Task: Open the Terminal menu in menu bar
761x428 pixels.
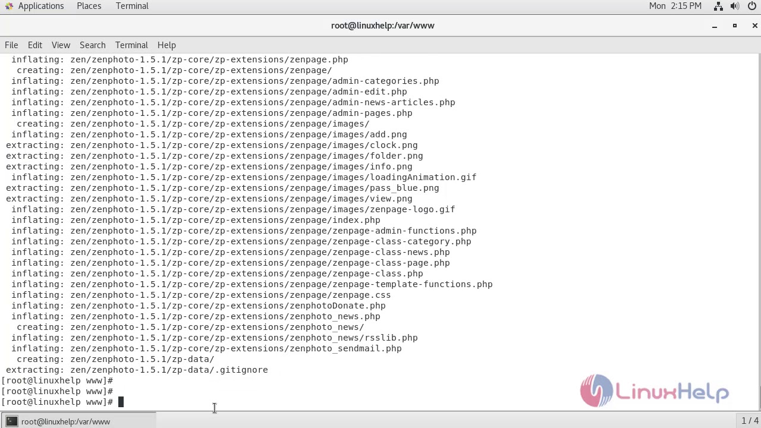Action: (131, 45)
